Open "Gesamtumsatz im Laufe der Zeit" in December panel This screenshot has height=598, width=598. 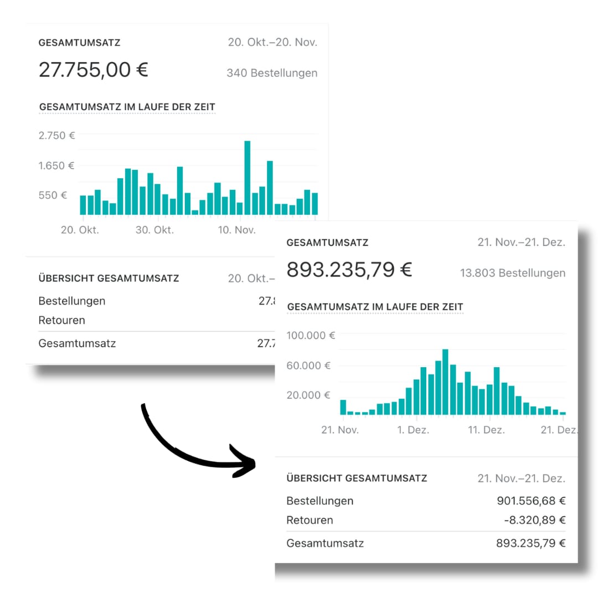point(375,307)
